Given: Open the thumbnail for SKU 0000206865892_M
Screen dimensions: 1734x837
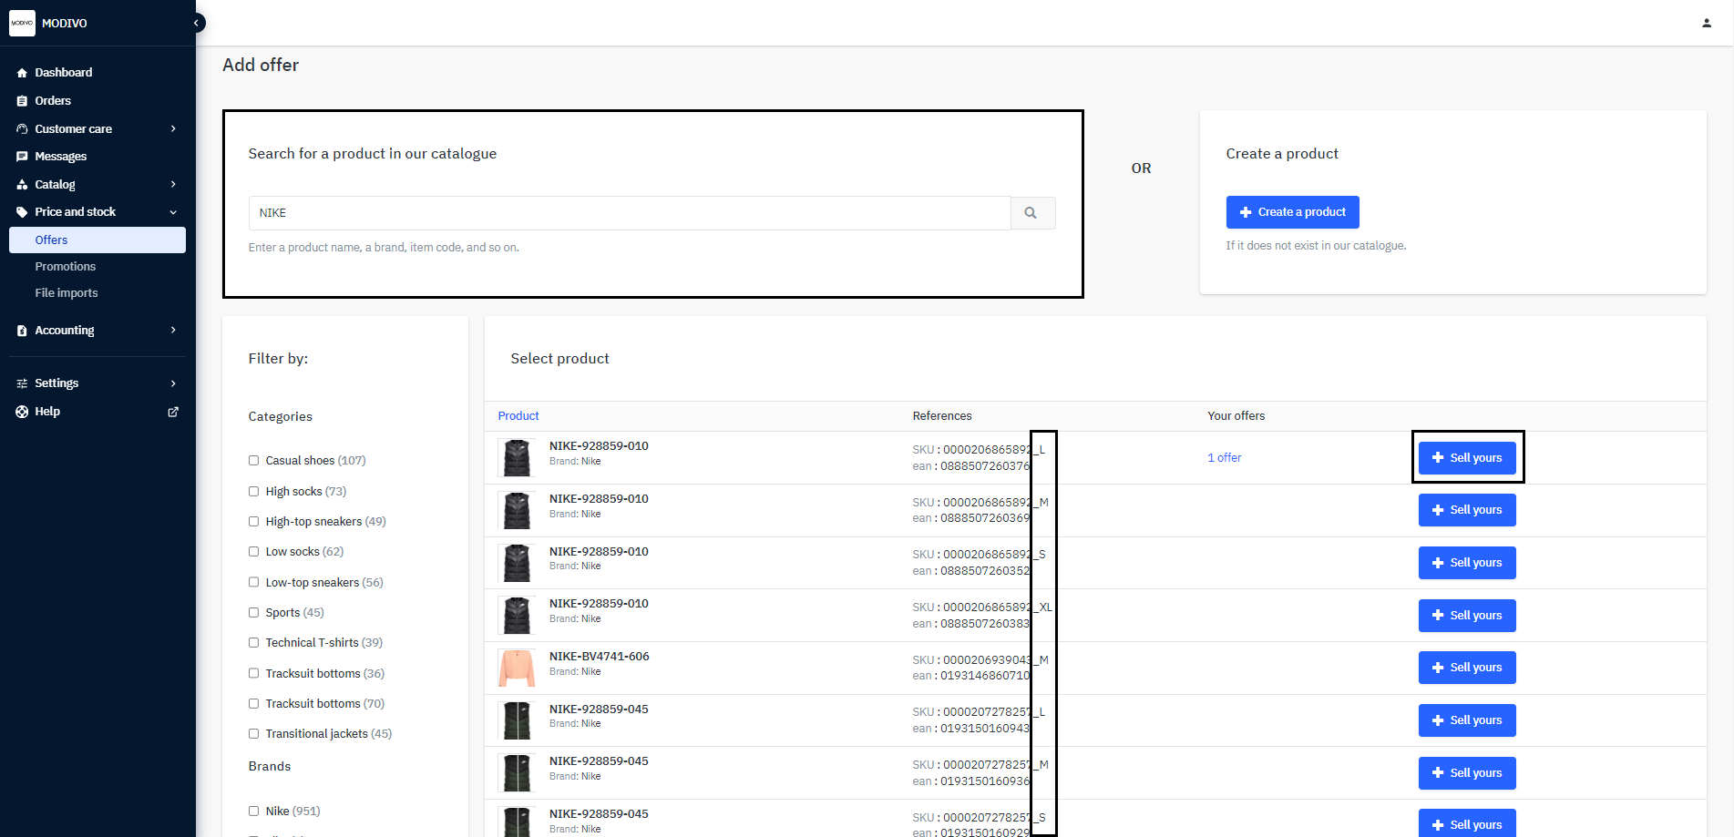Looking at the screenshot, I should click(517, 511).
